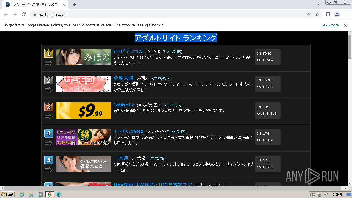Bookmark this page with star icon
This screenshot has height=198, width=352.
(317, 14)
